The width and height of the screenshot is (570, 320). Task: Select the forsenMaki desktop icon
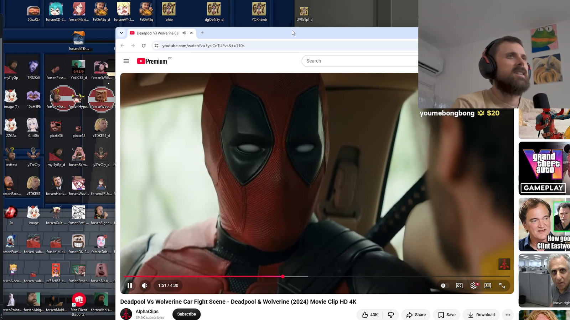[x=79, y=12]
